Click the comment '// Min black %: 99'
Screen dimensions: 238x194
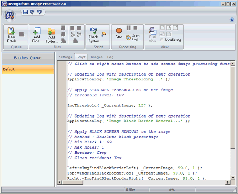[90, 142]
